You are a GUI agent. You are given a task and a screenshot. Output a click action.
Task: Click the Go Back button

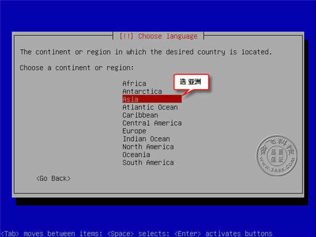(53, 178)
